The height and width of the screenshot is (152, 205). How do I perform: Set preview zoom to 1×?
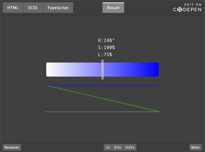[x=108, y=147]
